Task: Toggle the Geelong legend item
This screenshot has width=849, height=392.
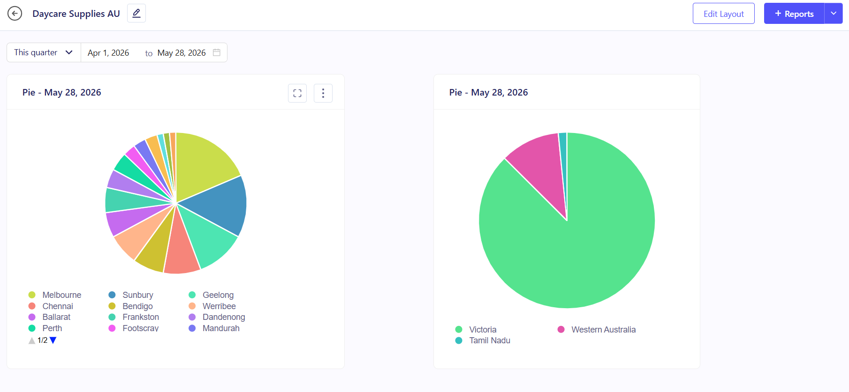Action: tap(211, 295)
